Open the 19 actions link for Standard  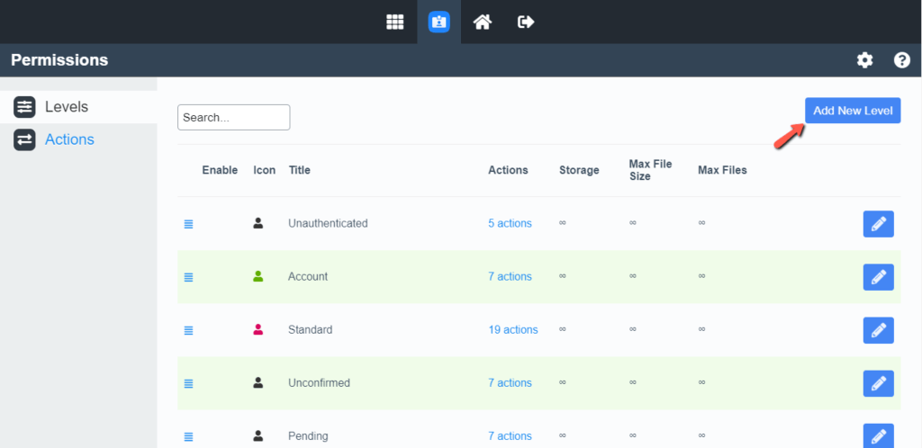coord(512,329)
